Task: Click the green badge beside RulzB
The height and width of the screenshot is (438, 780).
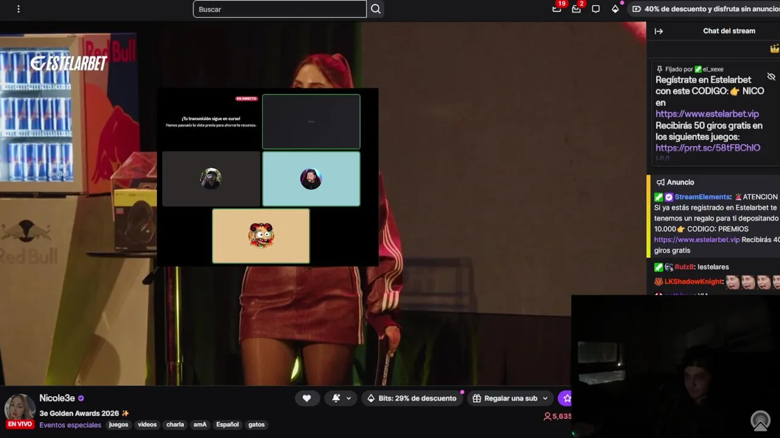Action: click(x=658, y=267)
